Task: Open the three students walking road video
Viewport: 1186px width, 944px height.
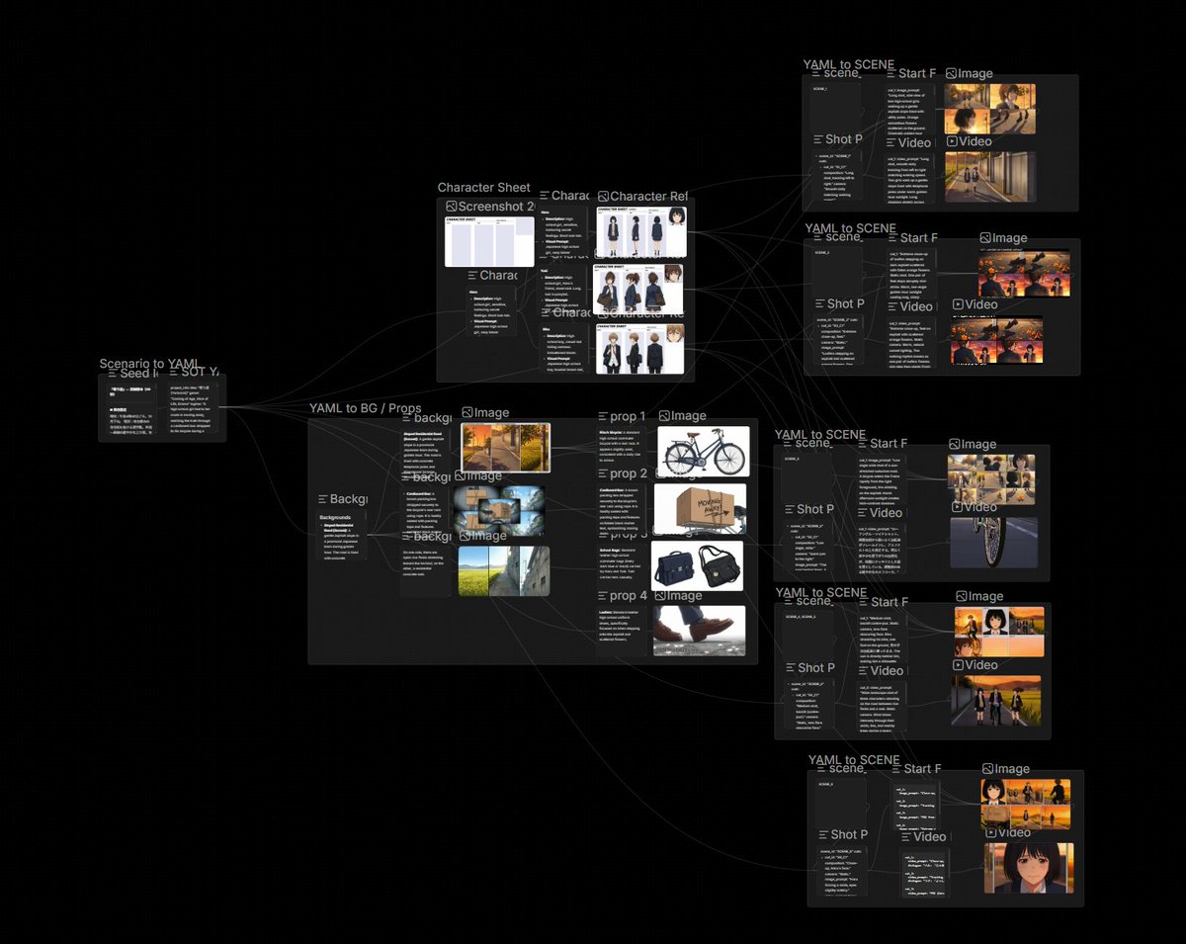Action: coord(996,701)
